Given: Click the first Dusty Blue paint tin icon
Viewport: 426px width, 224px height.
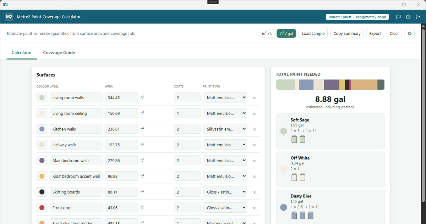Looking at the screenshot, I should tap(294, 215).
